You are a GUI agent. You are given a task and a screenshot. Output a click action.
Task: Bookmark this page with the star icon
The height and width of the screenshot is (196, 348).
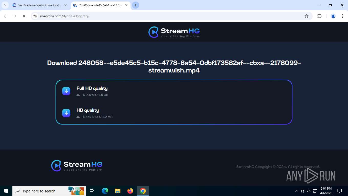tap(307, 16)
